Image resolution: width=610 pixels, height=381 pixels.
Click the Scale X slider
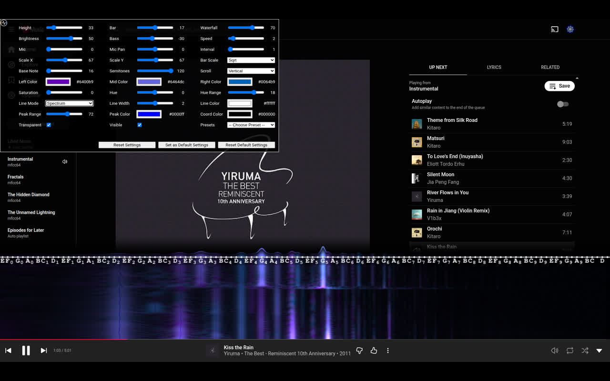64,60
